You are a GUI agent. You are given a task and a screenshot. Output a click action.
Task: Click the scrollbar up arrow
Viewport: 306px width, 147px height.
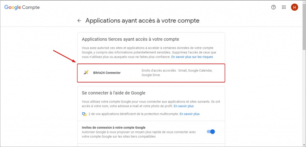click(x=304, y=2)
